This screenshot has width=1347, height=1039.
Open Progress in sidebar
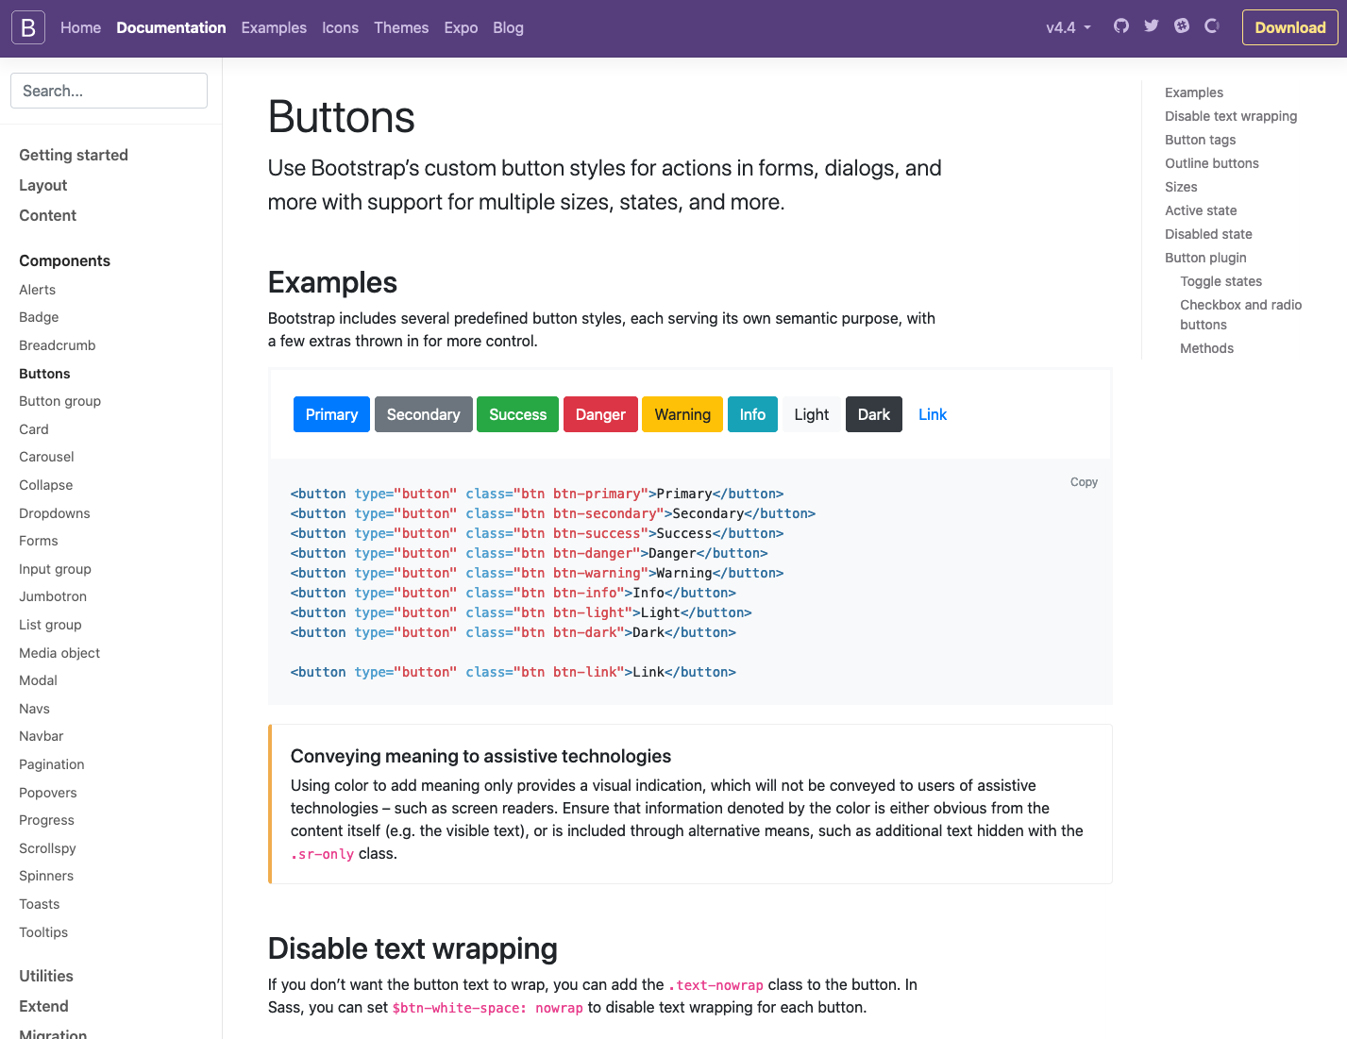(x=47, y=820)
